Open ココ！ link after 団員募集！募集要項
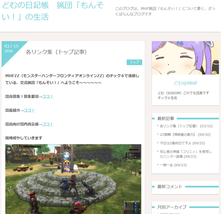221x214 pixels. pyautogui.click(x=48, y=97)
